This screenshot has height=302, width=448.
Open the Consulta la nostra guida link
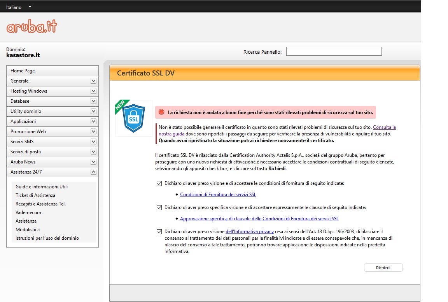(384, 127)
